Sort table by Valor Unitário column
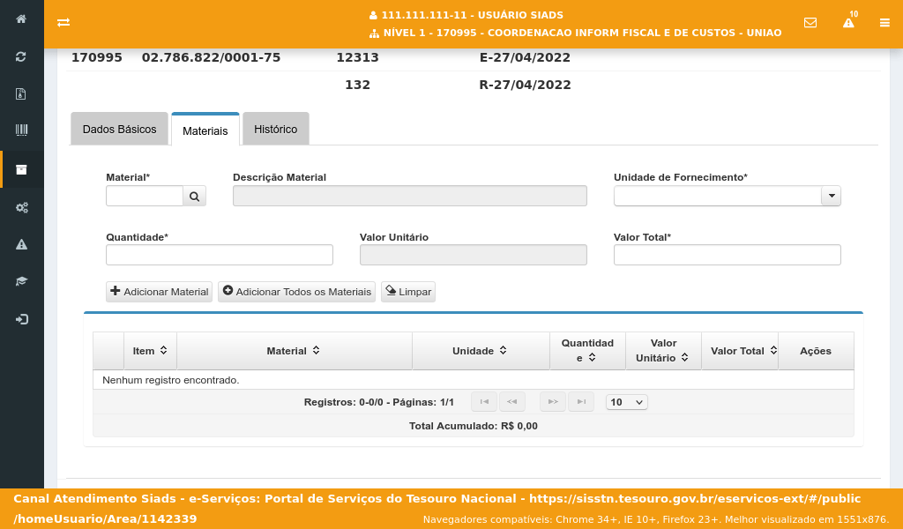Image resolution: width=903 pixels, height=529 pixels. [663, 351]
